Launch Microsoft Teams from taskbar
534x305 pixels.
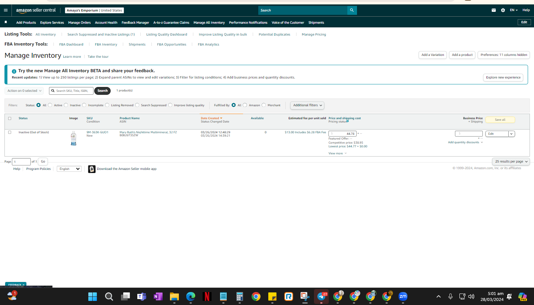point(141,296)
